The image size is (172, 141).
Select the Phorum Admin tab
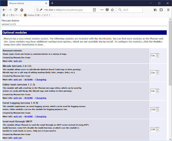click(x=28, y=3)
